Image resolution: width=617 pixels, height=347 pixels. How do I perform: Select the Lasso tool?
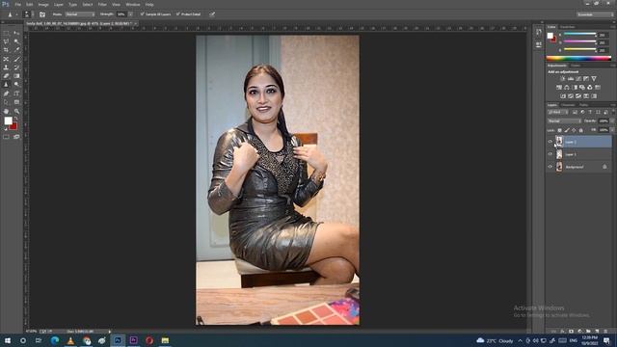pyautogui.click(x=7, y=41)
